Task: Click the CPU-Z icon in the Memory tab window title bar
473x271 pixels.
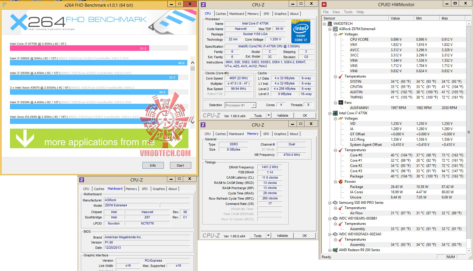Action: (203, 125)
